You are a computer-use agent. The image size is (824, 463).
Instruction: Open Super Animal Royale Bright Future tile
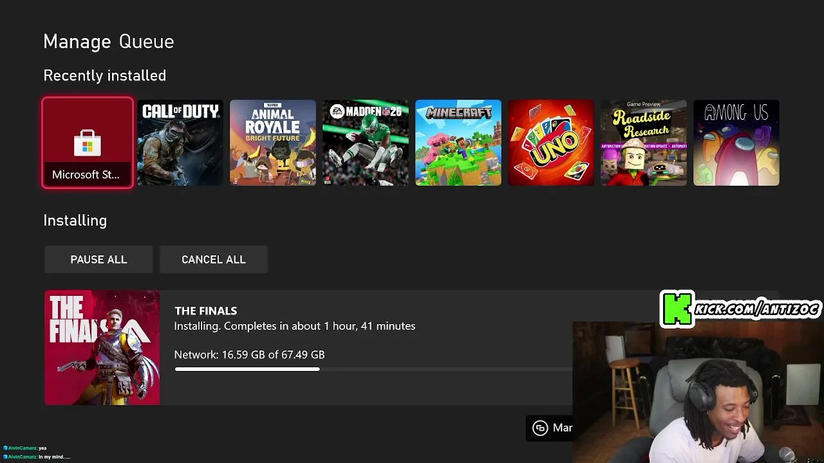tap(273, 143)
